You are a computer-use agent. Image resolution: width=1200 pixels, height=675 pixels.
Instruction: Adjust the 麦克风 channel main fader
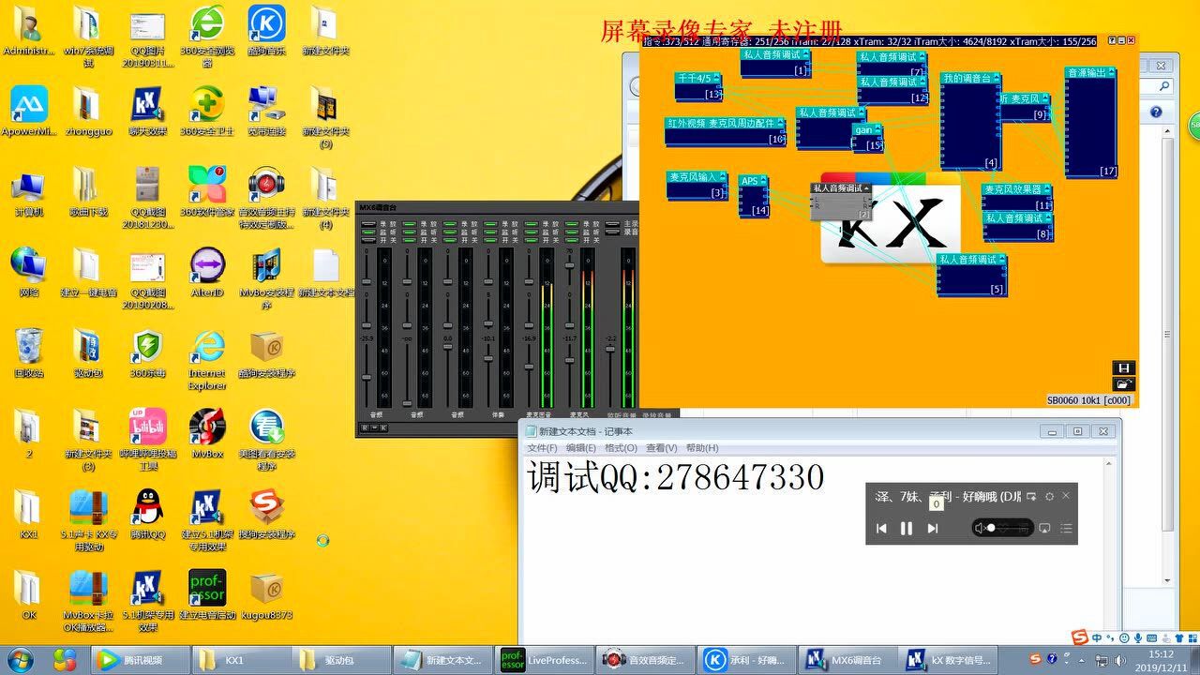(x=569, y=360)
